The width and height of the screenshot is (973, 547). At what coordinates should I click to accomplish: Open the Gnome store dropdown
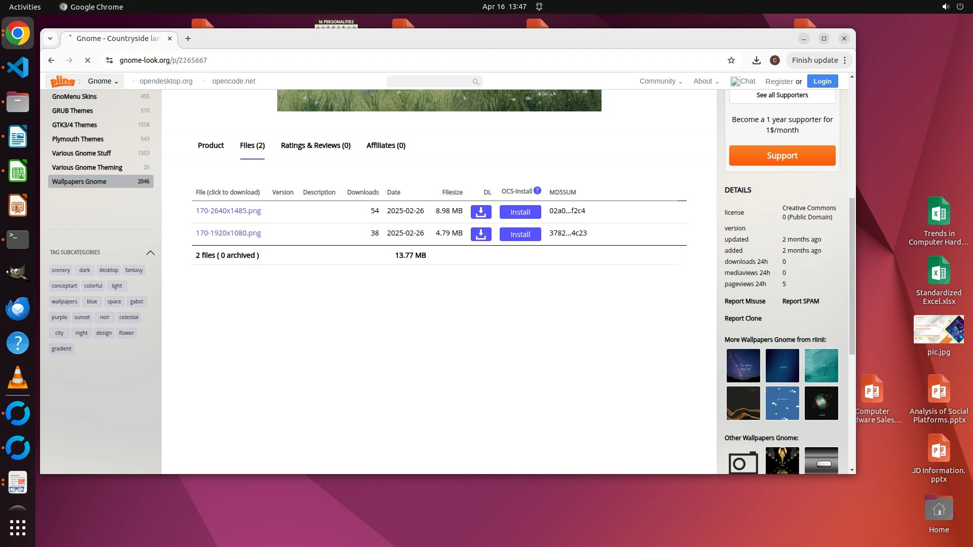click(103, 81)
